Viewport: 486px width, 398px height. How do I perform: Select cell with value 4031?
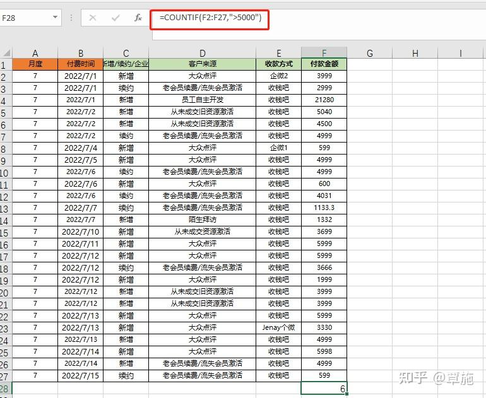click(324, 196)
